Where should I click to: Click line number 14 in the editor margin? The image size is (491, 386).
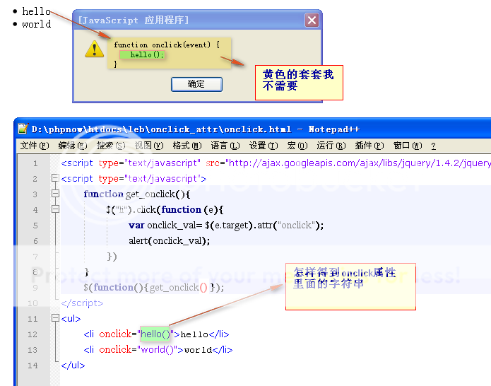click(x=32, y=365)
